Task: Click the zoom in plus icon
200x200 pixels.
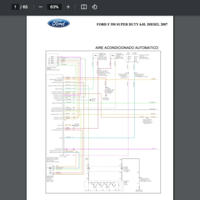Action: point(68,7)
